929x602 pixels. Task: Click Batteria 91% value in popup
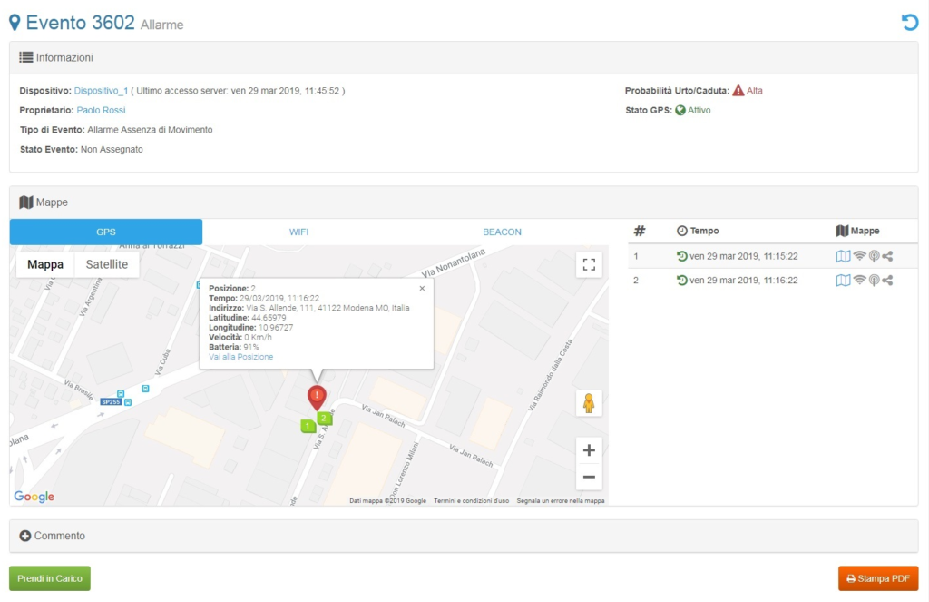(x=250, y=347)
